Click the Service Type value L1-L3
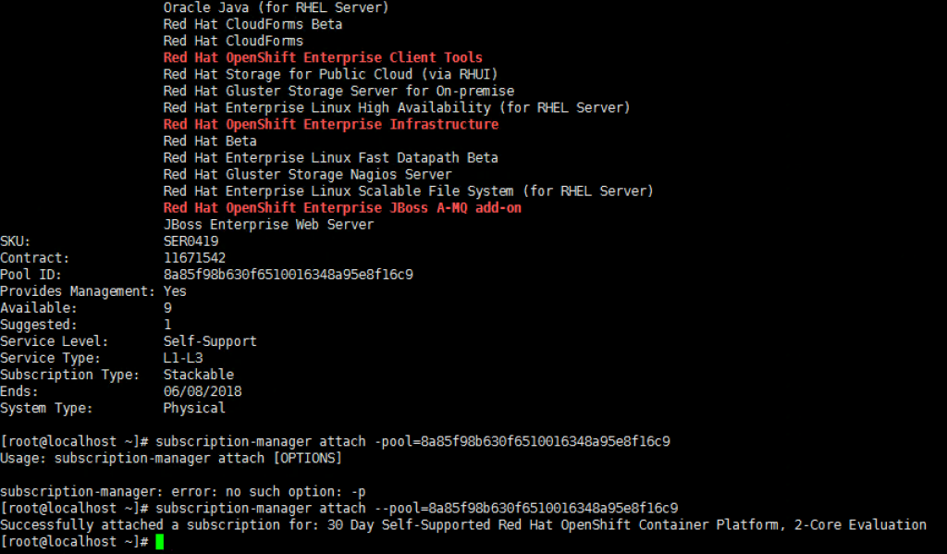 (183, 358)
